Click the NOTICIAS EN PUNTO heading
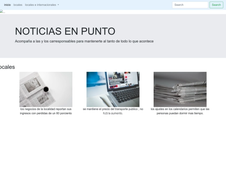This screenshot has height=169, width=226. point(65,31)
